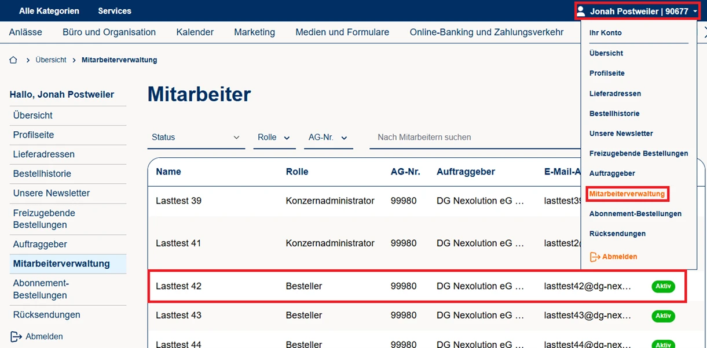Open the Lasttest 39 employee row
This screenshot has height=348, width=707.
click(178, 201)
